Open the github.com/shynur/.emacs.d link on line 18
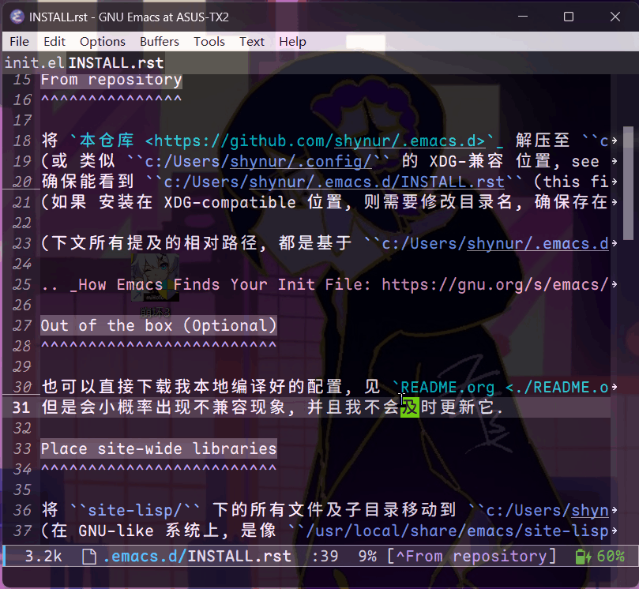639x589 pixels. (314, 141)
